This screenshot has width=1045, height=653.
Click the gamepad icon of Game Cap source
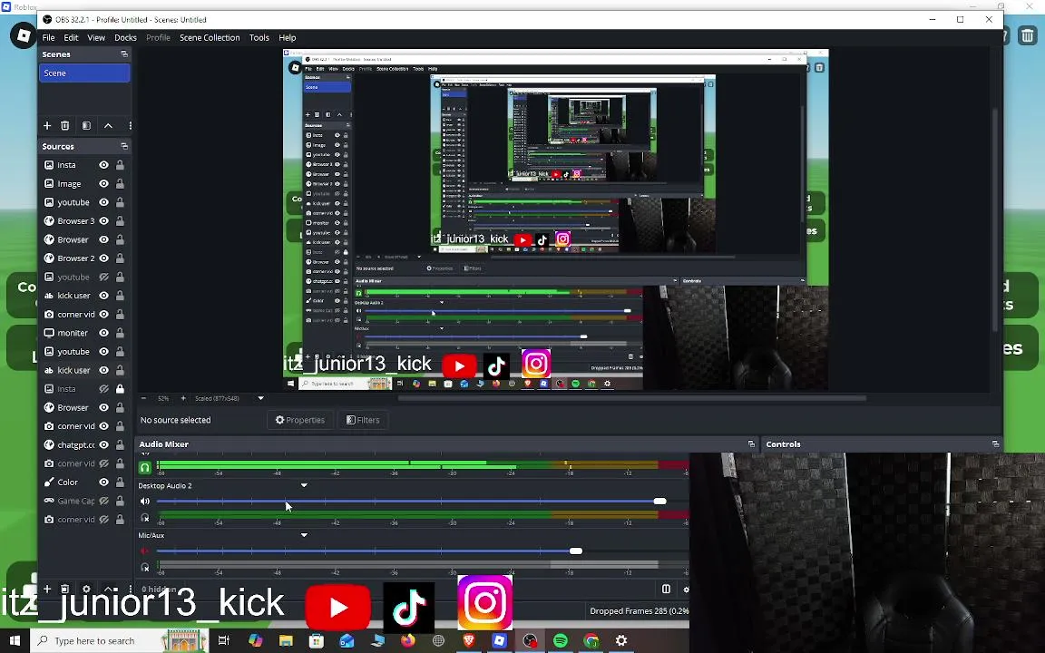coord(49,501)
